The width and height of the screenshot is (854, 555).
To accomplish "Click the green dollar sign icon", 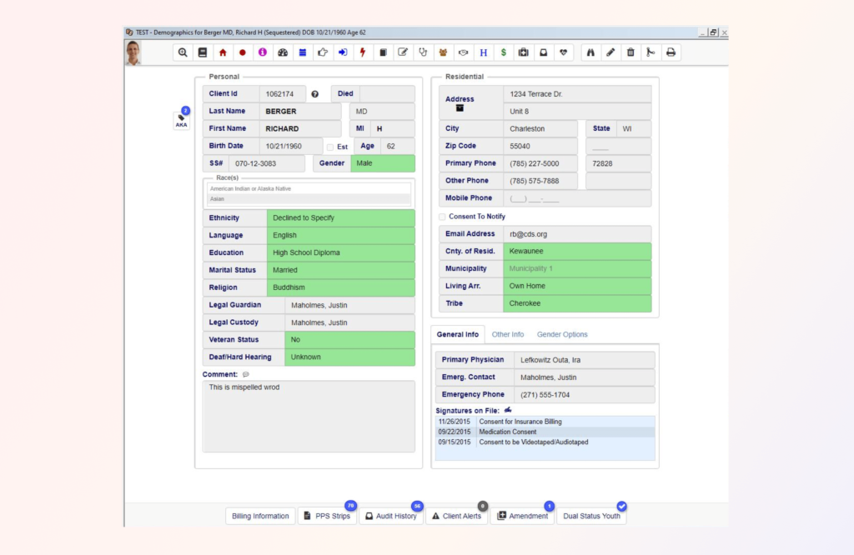I will (503, 52).
